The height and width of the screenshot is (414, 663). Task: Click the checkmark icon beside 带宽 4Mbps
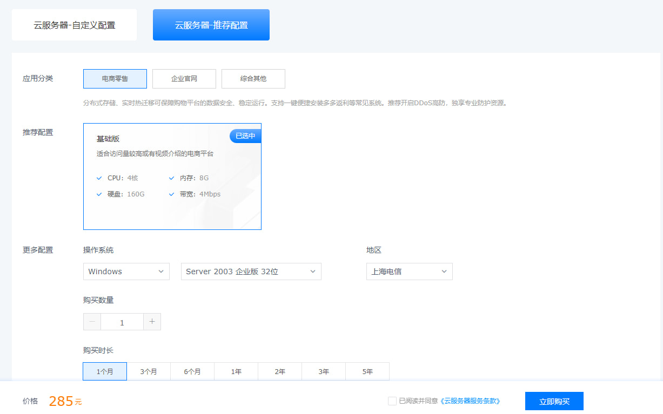[x=171, y=194]
